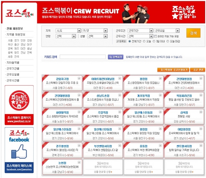Click the 대전 region link in sidebar
The image size is (206, 178).
point(23,48)
